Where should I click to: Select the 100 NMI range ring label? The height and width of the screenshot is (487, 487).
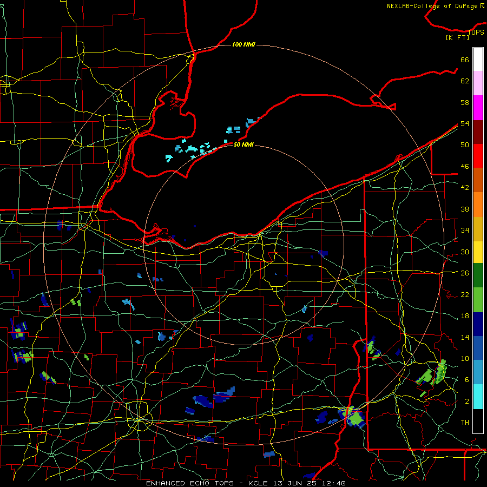tap(243, 44)
